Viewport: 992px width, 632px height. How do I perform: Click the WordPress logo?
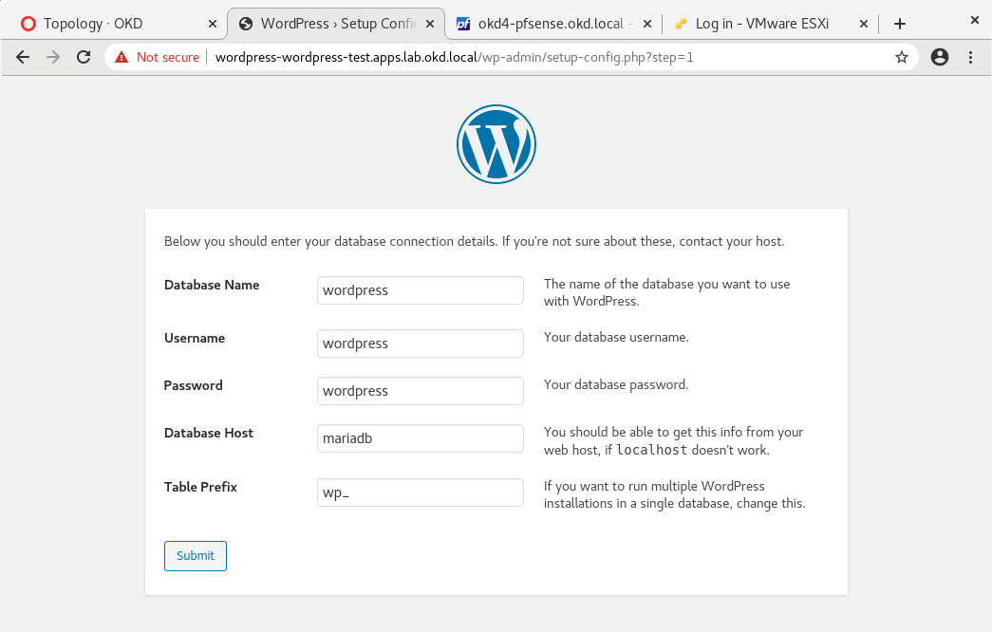pos(496,144)
